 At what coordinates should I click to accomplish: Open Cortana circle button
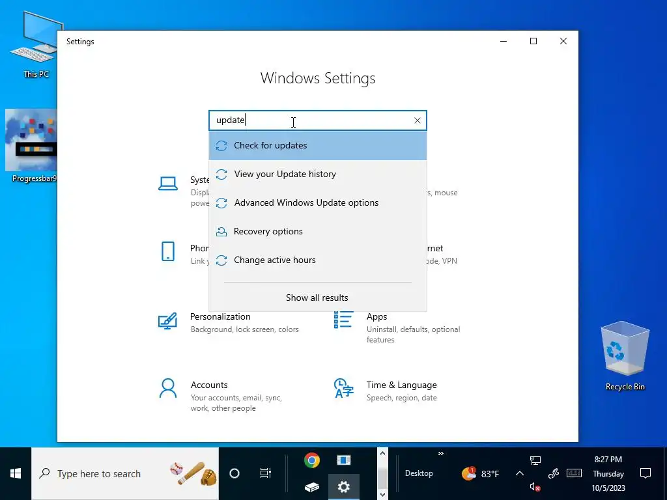tap(234, 474)
